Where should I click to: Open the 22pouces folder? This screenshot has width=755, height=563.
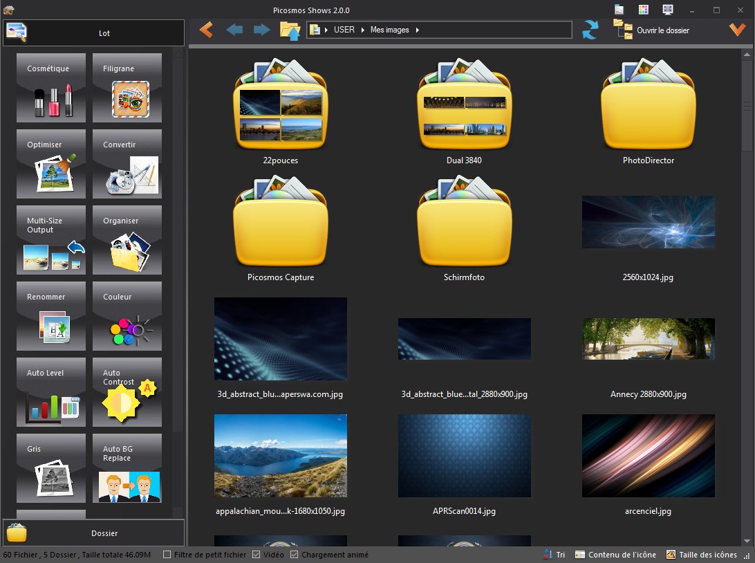pos(280,105)
